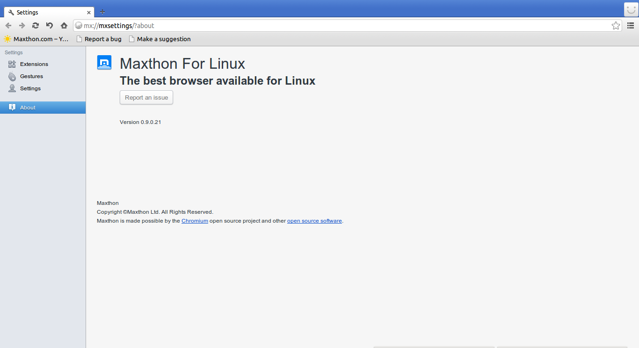Click the Undo icon in the toolbar
Image resolution: width=639 pixels, height=348 pixels.
50,25
